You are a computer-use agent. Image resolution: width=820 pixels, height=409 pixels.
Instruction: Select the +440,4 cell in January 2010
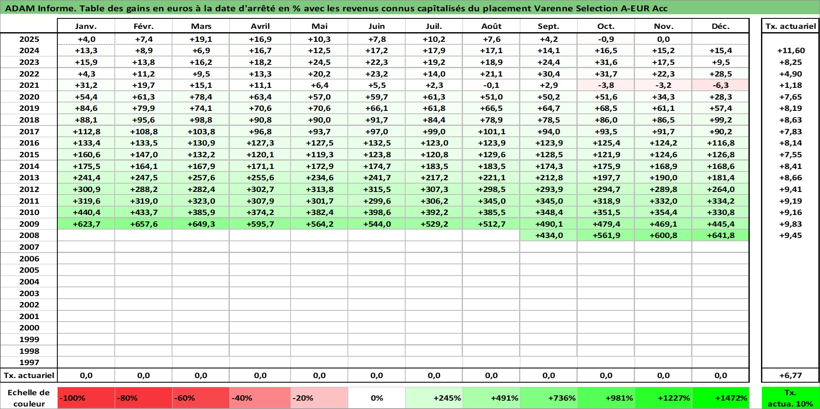[x=86, y=212]
